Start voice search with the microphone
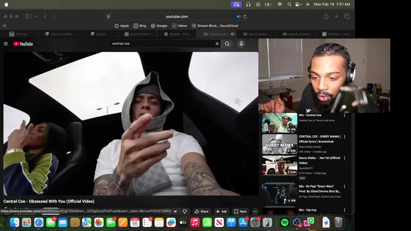The image size is (411, 231). (x=241, y=44)
